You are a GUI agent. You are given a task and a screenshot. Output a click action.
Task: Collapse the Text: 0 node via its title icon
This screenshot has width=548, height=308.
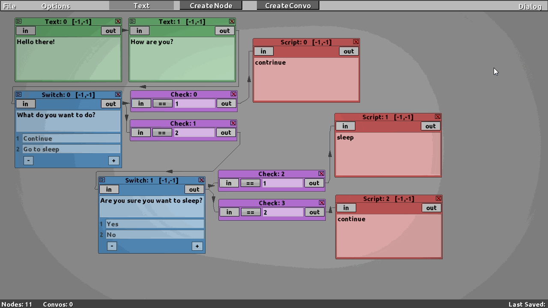(x=18, y=21)
